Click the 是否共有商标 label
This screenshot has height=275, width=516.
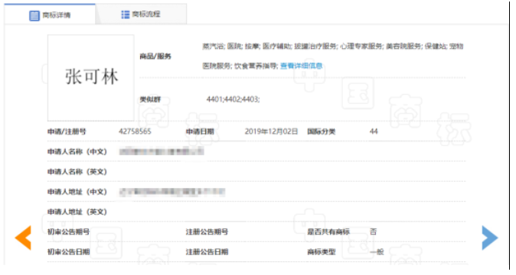[328, 231]
